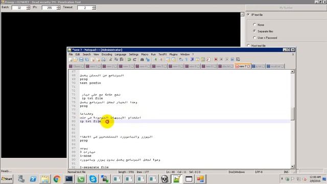The width and height of the screenshot is (327, 184).
Task: Select the None radio option
Action: (x=254, y=25)
